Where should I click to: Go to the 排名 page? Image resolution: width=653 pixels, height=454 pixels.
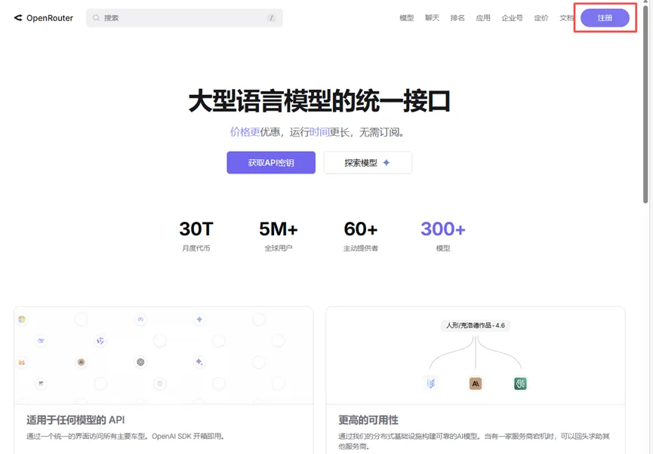[457, 18]
